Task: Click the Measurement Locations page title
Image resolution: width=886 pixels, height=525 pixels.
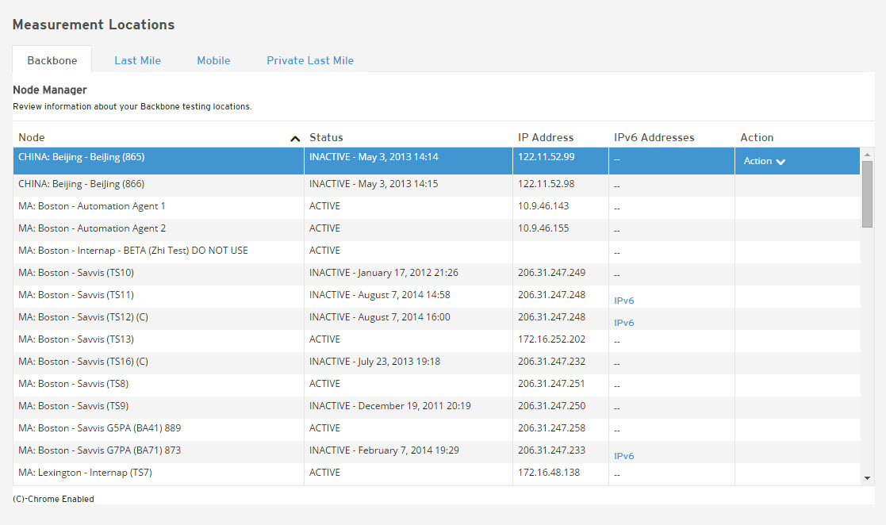Action: [x=94, y=25]
